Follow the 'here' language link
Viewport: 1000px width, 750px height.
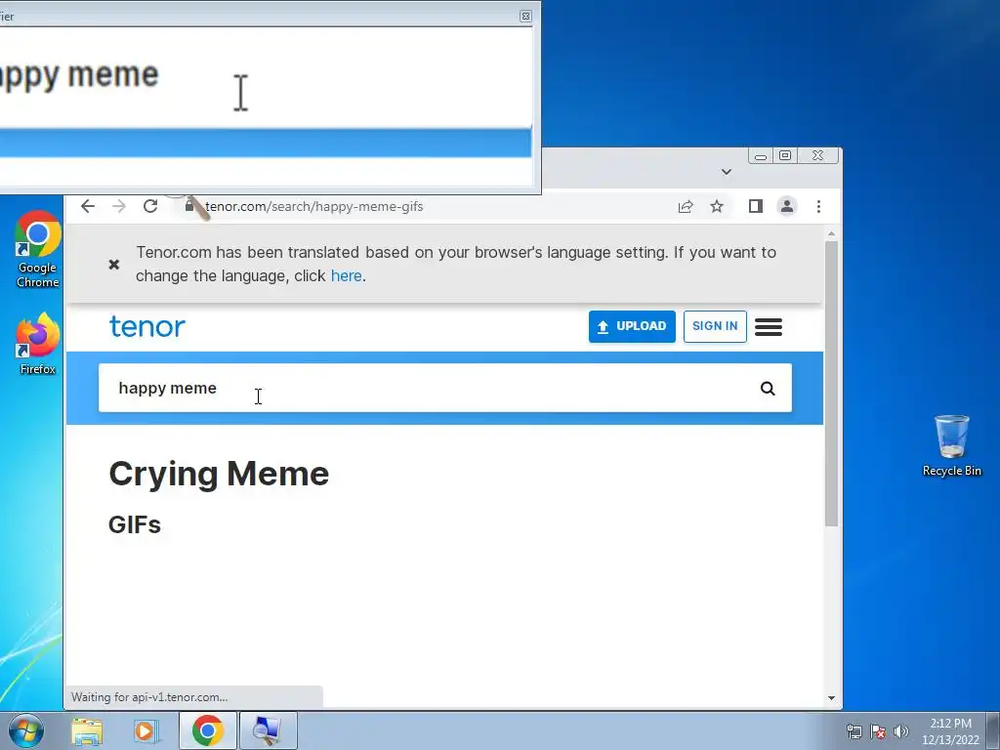[x=347, y=276]
